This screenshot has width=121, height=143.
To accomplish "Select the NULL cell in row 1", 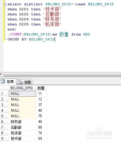I will click(x=22, y=94).
